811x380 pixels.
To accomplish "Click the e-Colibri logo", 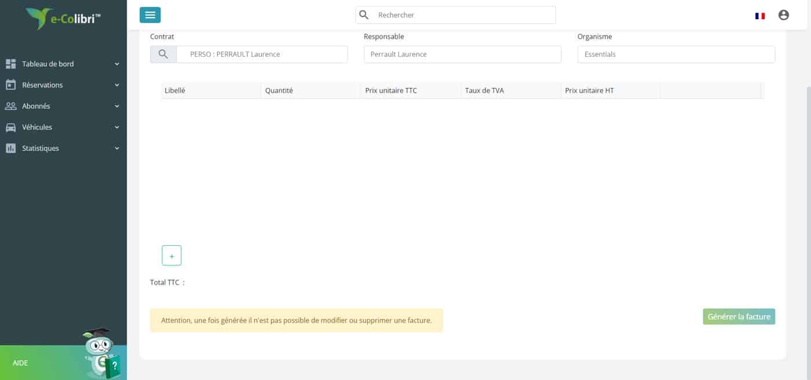I will (63, 19).
